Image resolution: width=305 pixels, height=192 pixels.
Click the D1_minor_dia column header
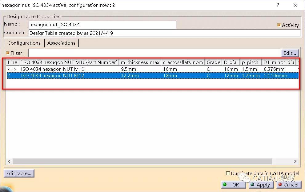(279, 62)
